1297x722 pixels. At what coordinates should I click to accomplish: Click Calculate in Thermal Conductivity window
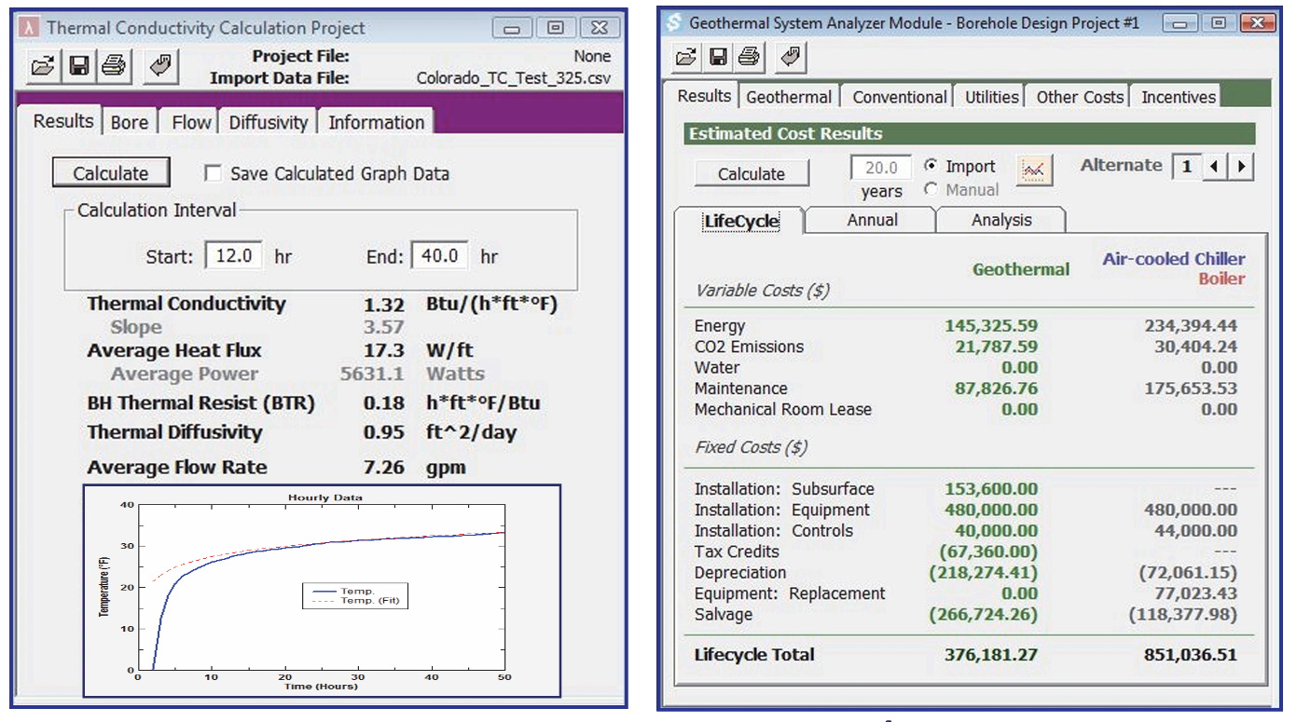tap(110, 173)
